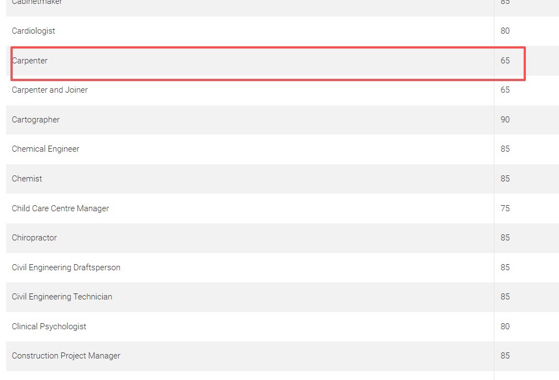Image resolution: width=559 pixels, height=380 pixels.
Task: Click the 85 value for Construction Project Manager
Action: (505, 356)
